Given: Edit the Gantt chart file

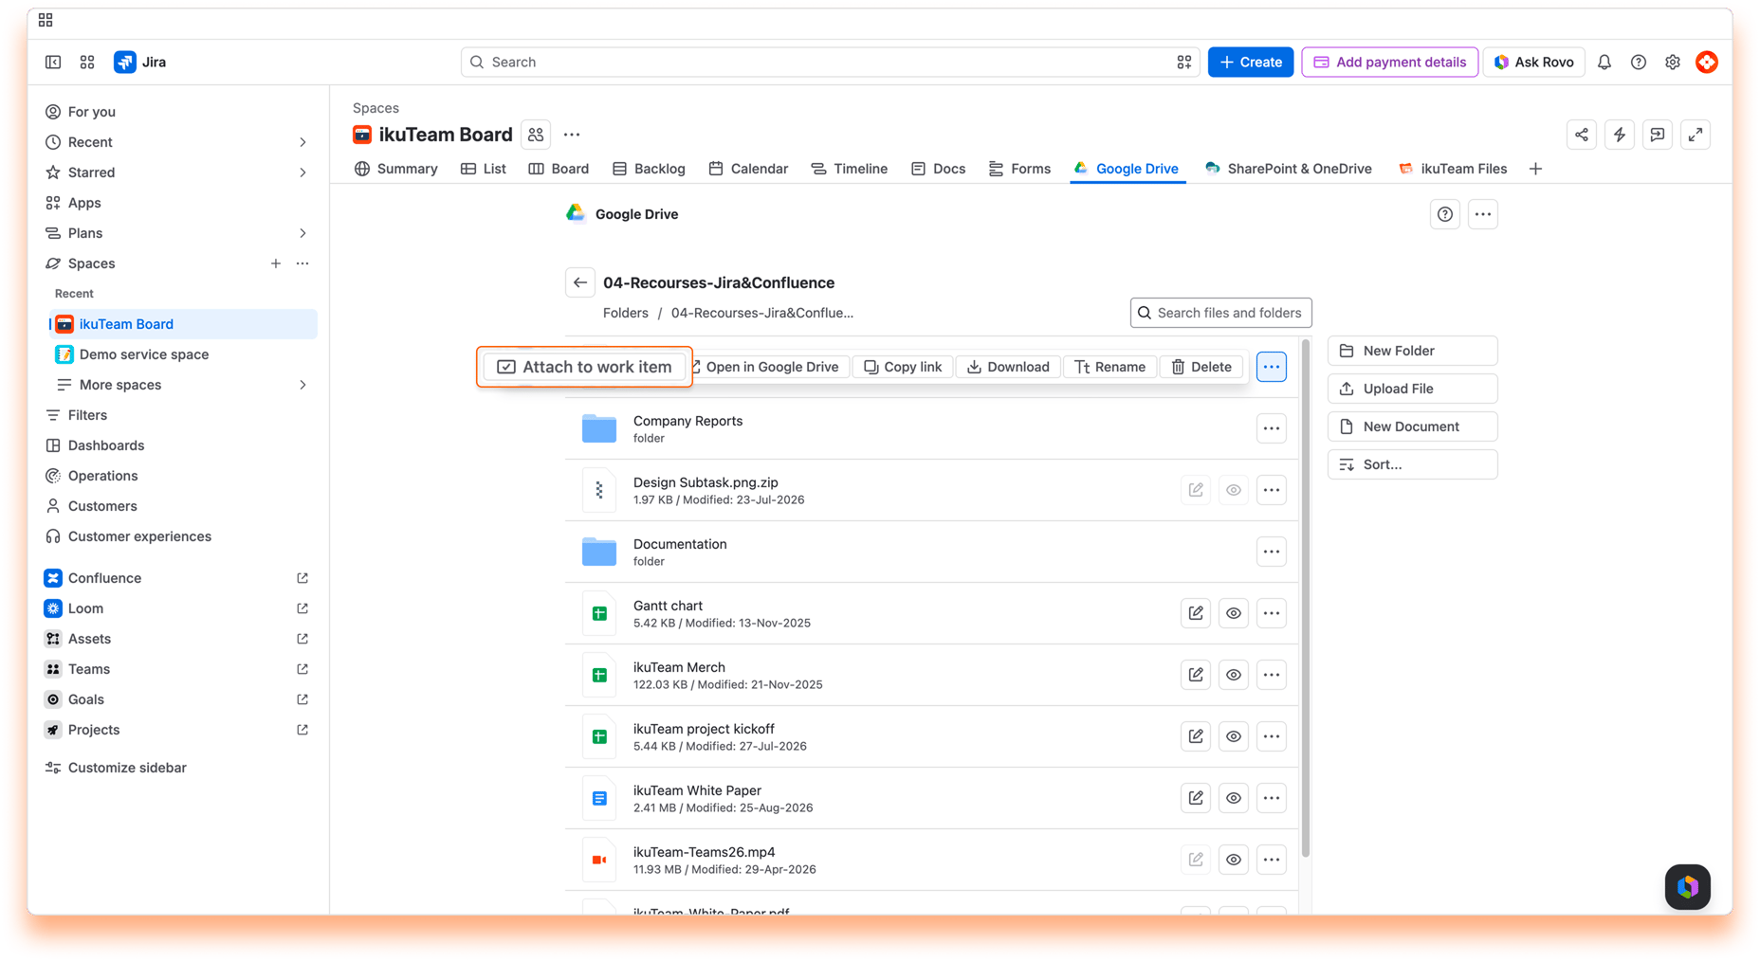Looking at the screenshot, I should coord(1196,613).
